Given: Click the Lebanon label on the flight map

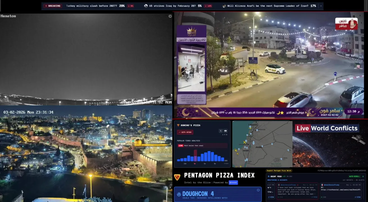Looking at the screenshot, I should click(253, 125).
